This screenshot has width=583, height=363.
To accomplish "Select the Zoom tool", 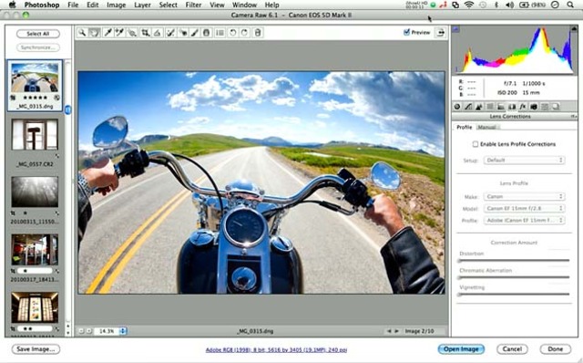I will [82, 33].
